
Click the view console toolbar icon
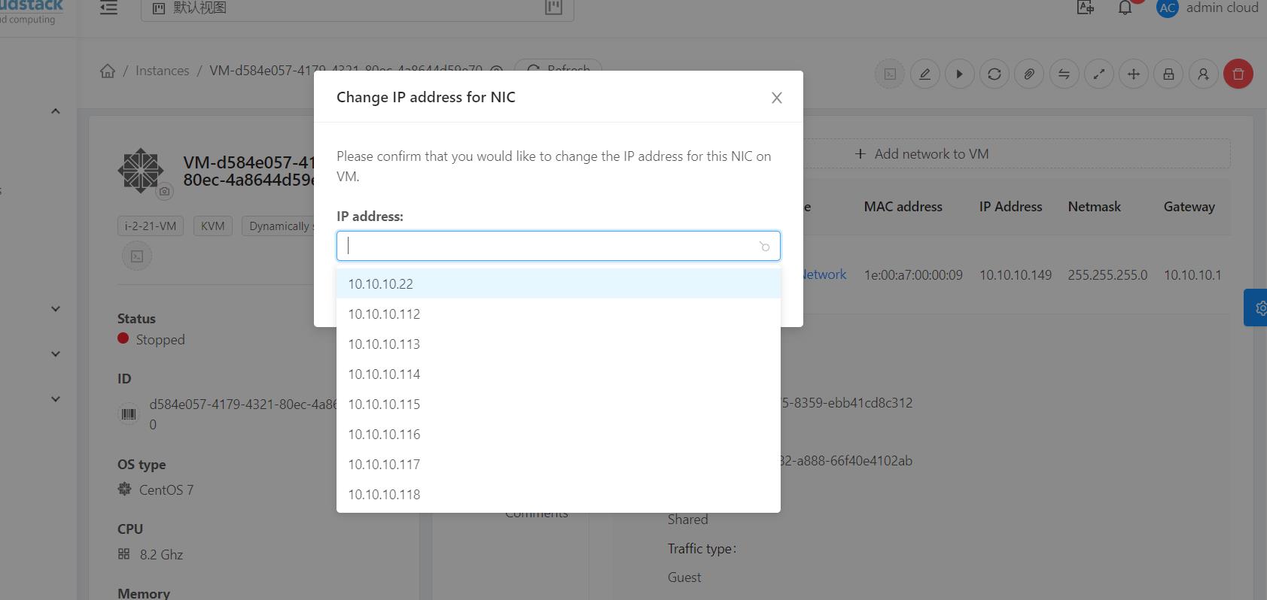pyautogui.click(x=890, y=74)
